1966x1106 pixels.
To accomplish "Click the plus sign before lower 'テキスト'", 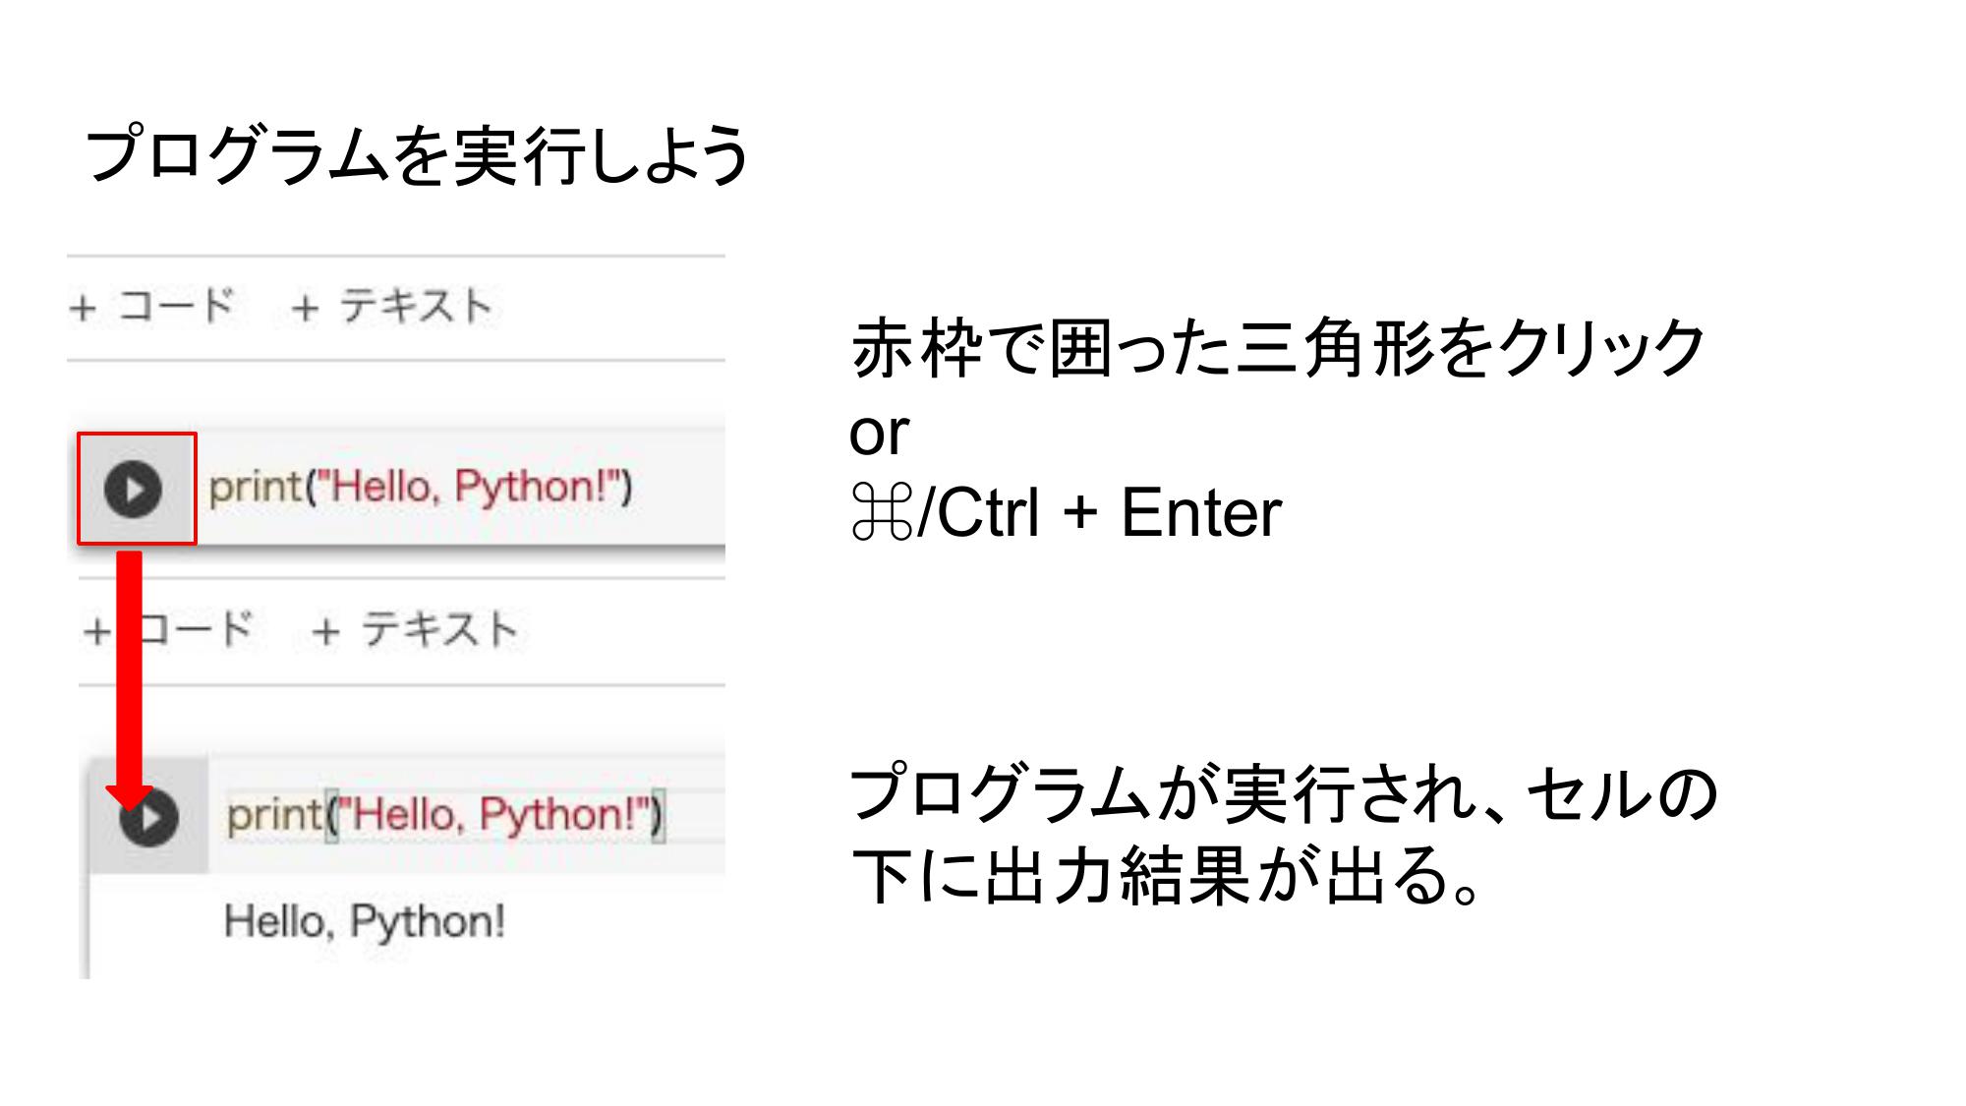I will [x=325, y=631].
